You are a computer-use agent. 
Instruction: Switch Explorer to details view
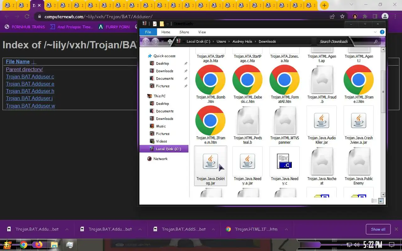coord(374,201)
